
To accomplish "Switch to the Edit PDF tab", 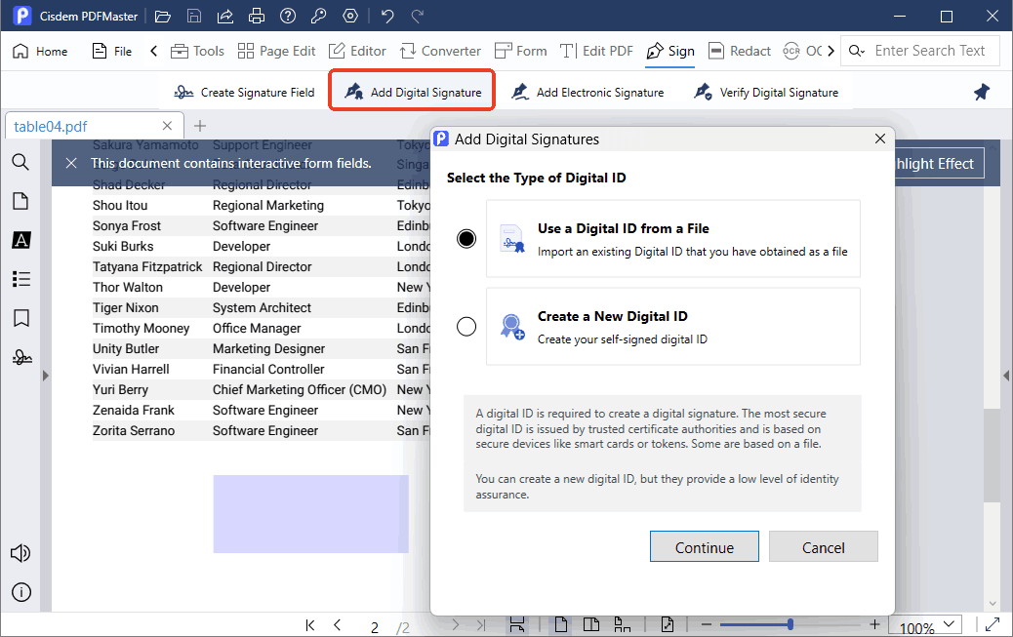I will tap(596, 51).
